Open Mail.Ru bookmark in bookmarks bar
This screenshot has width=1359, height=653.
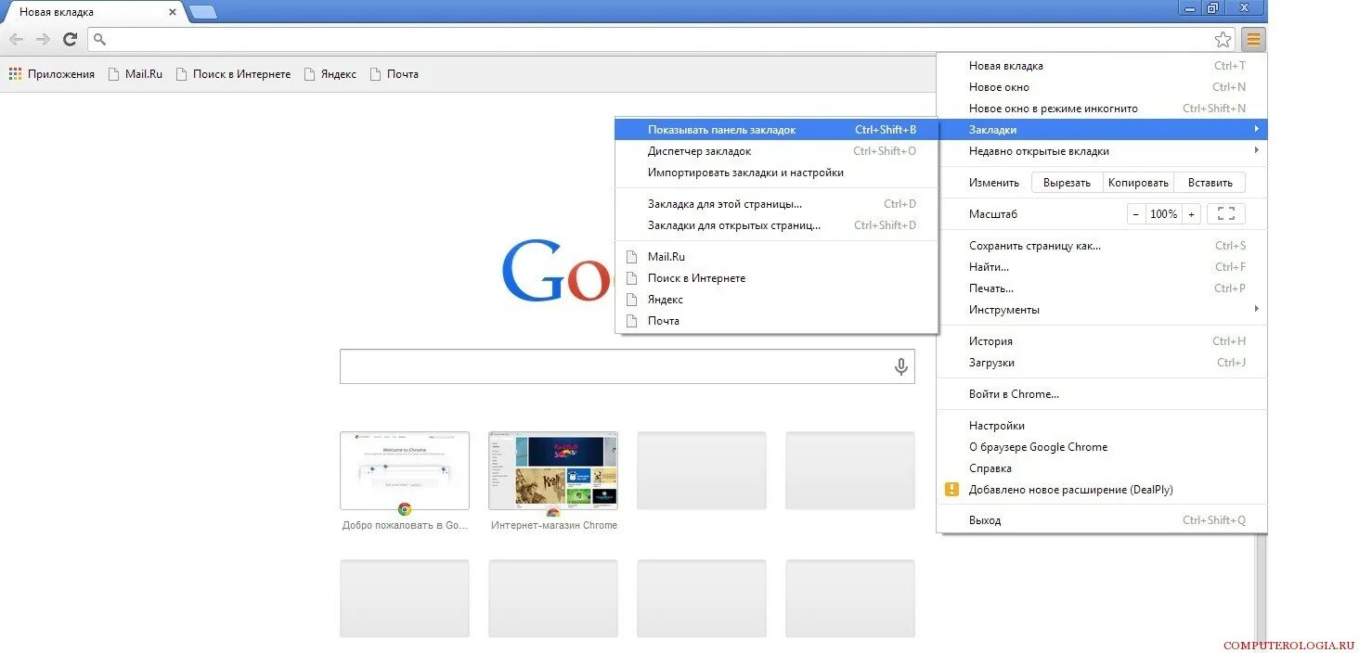pos(136,74)
